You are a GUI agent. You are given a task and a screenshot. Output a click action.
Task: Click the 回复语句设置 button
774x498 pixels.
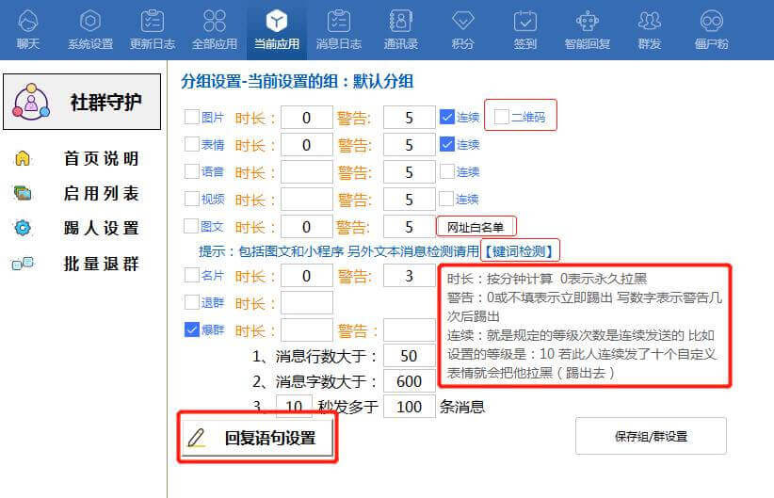coord(258,438)
